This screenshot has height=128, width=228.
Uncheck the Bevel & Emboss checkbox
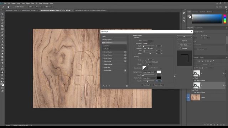(103, 43)
